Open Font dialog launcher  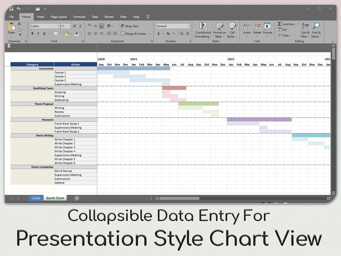[83, 41]
